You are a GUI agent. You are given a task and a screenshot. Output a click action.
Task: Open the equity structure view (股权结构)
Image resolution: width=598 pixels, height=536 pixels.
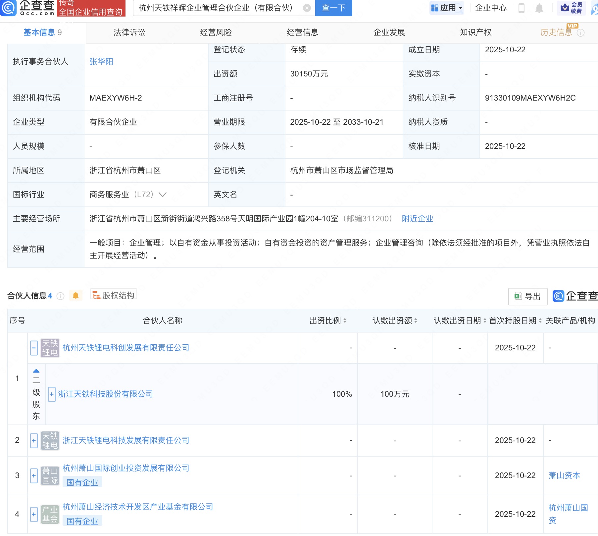point(114,295)
